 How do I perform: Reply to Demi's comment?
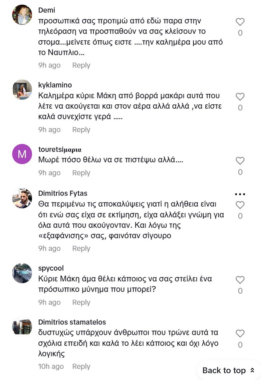pyautogui.click(x=81, y=65)
